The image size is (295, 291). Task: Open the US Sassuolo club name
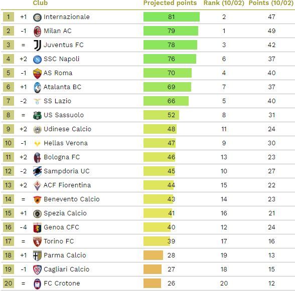click(x=64, y=115)
